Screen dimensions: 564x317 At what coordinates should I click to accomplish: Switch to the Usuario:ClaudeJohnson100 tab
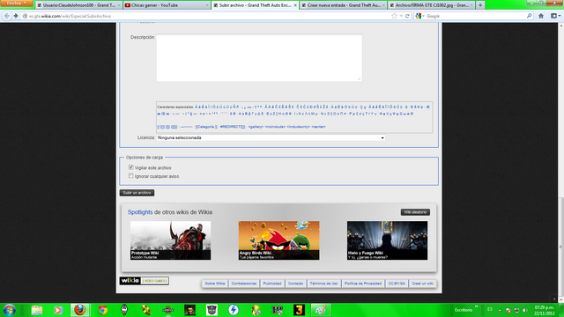click(x=78, y=5)
